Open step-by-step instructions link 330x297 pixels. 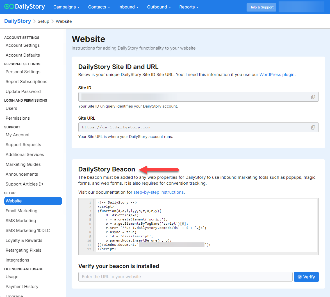(159, 192)
